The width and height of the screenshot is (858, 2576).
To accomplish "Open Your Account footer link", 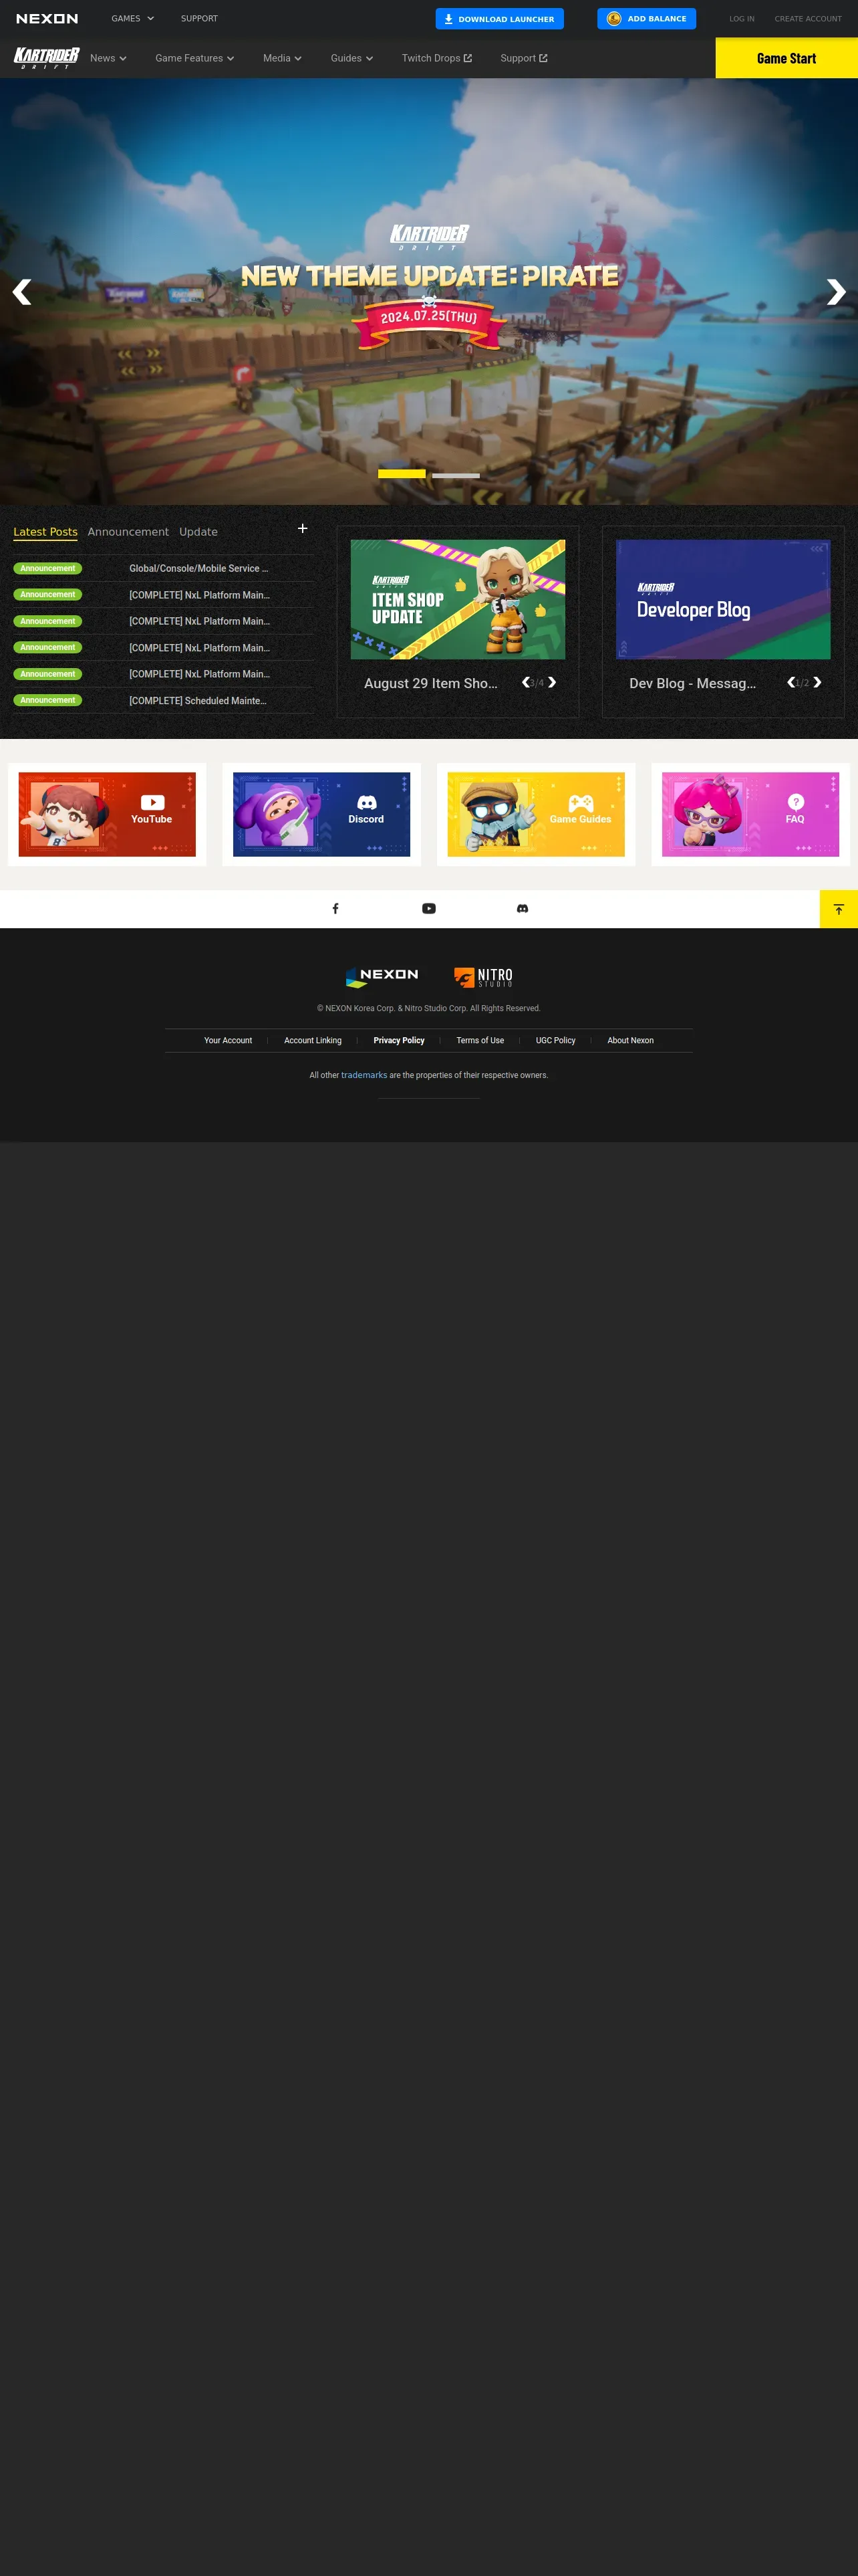I will [x=228, y=1040].
